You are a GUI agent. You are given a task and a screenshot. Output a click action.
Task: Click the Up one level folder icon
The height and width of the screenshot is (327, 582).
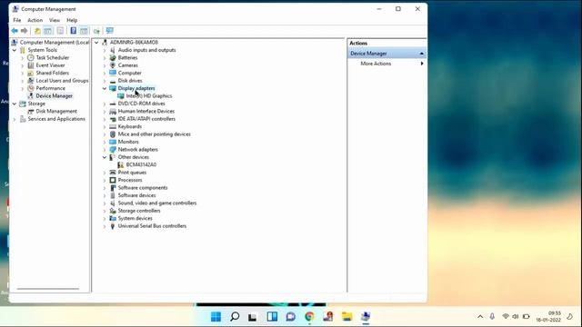point(37,31)
